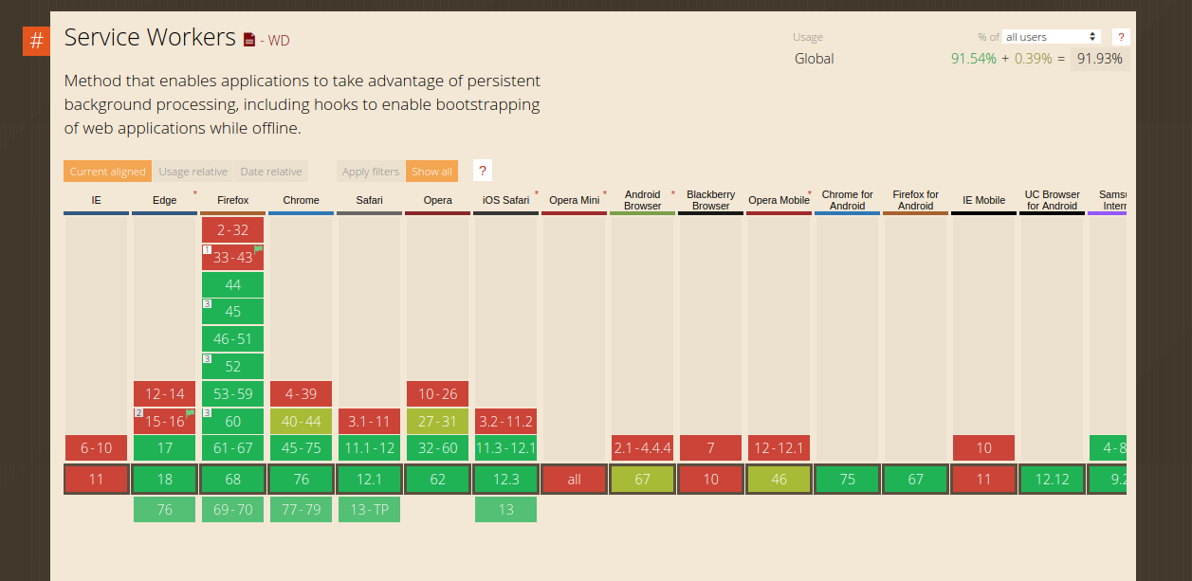The height and width of the screenshot is (581, 1192).
Task: Select the Chrome 45-75 cell
Action: coord(301,448)
